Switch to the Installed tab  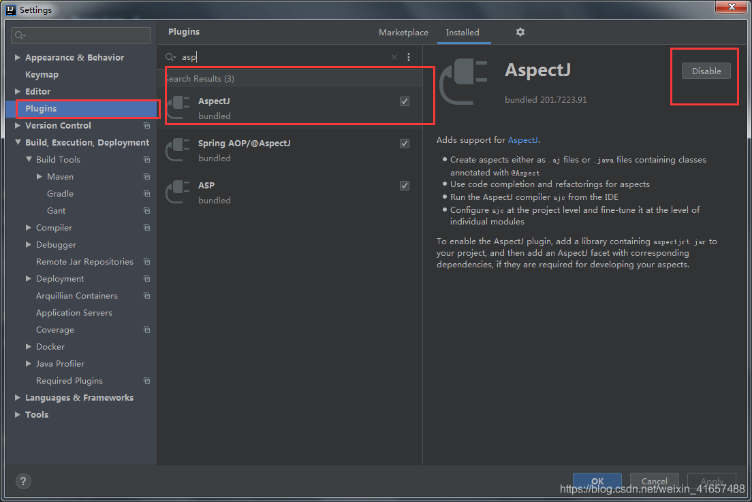pos(463,33)
